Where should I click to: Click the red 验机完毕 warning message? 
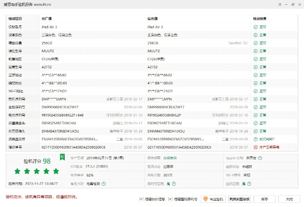pos(41,197)
